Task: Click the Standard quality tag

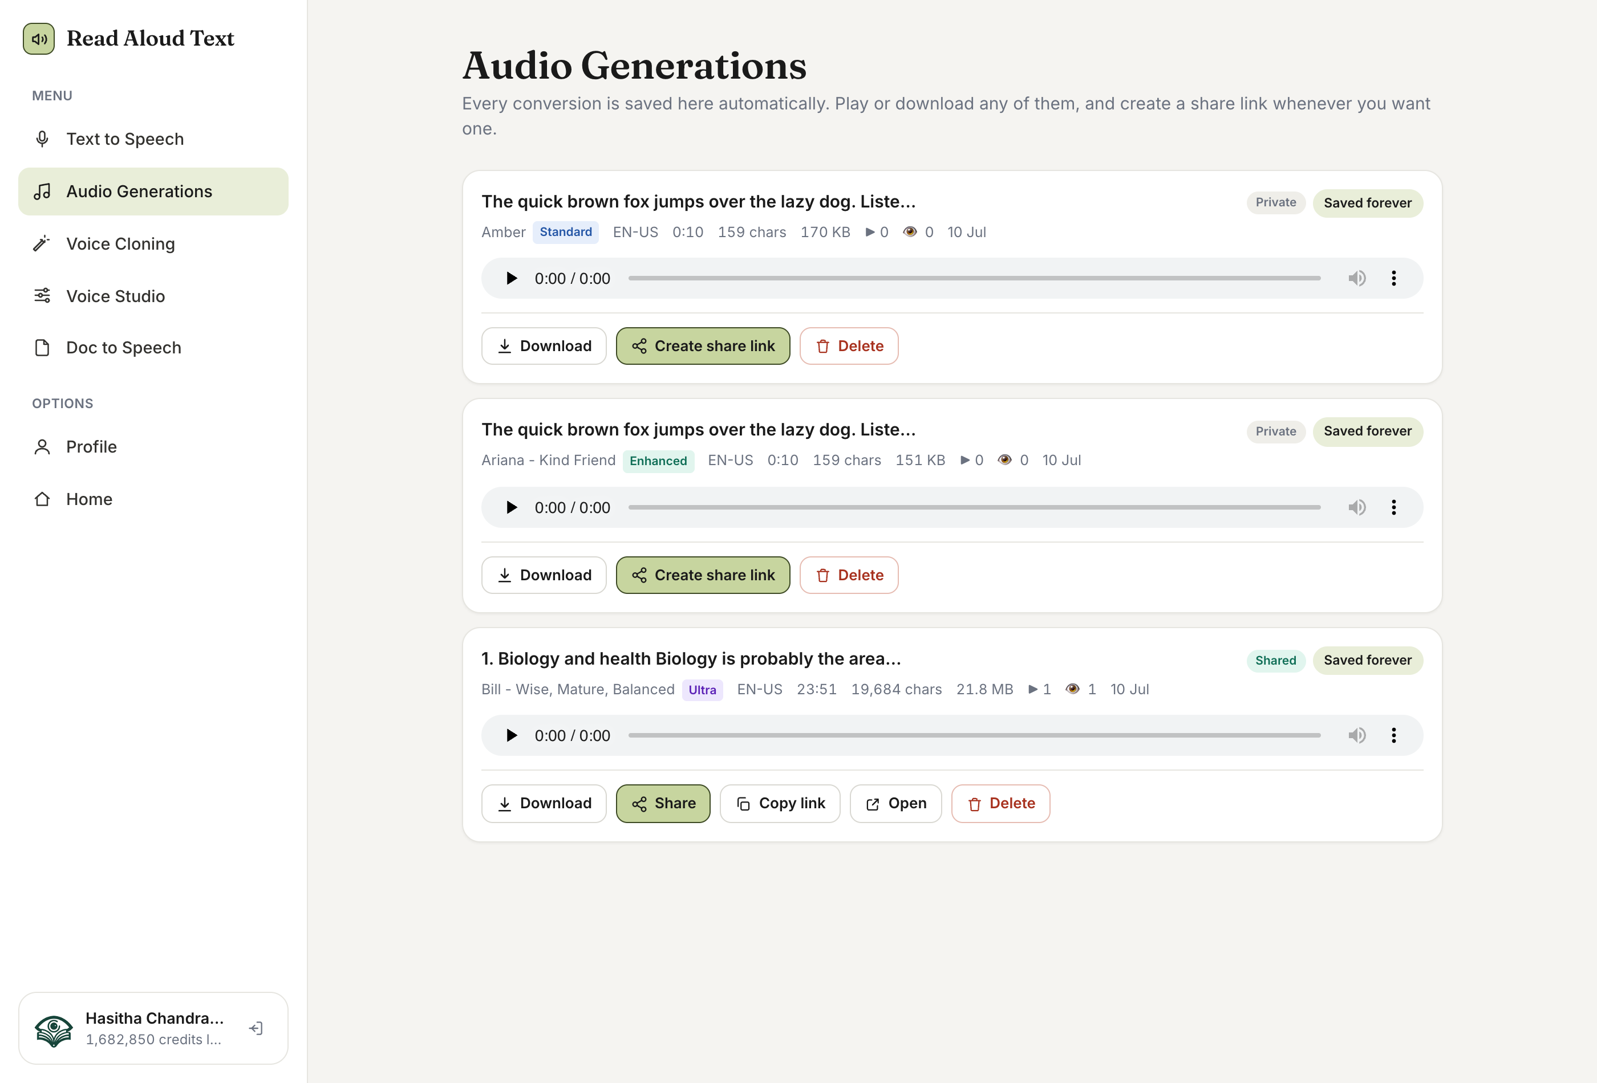Action: pos(566,232)
